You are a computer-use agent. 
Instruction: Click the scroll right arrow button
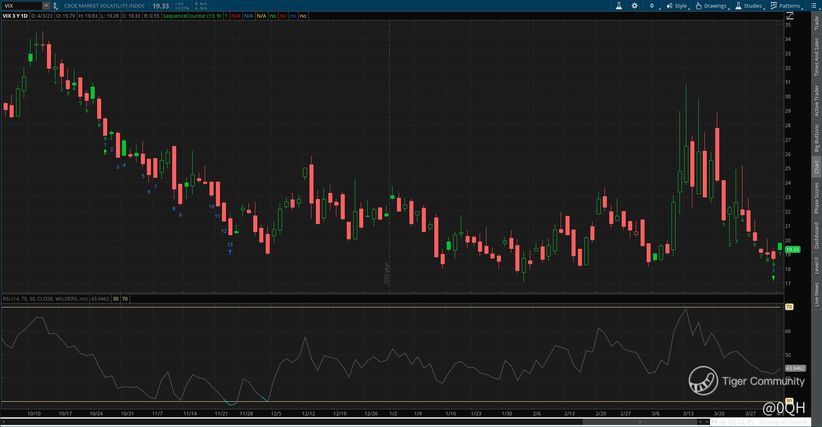pyautogui.click(x=707, y=422)
